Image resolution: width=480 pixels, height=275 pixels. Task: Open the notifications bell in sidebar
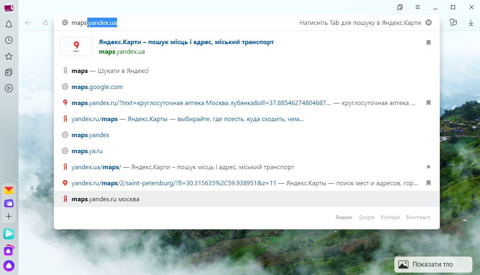coord(9,24)
